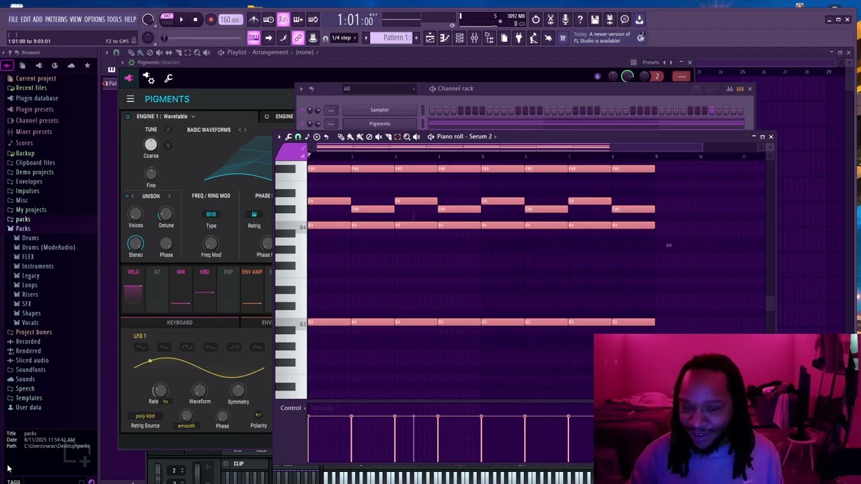861x484 pixels.
Task: Click the microphone recording icon
Action: point(565,19)
